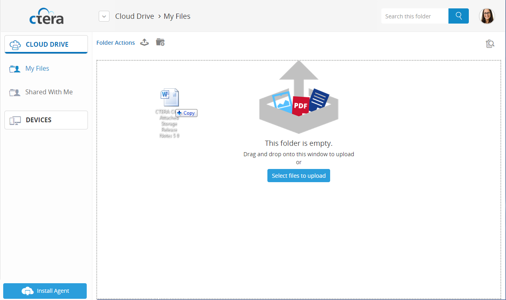Screen dimensions: 506x300
Task: Navigate to Cloud Drive via breadcrumb
Action: click(135, 16)
